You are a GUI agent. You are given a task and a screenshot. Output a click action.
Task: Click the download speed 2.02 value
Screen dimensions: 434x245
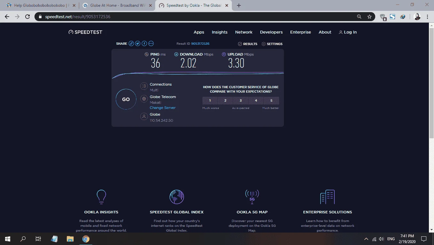tap(188, 63)
